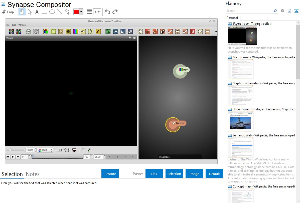Screen dimensions: 300x203
Task: Jump to last frame
Action: point(18,157)
